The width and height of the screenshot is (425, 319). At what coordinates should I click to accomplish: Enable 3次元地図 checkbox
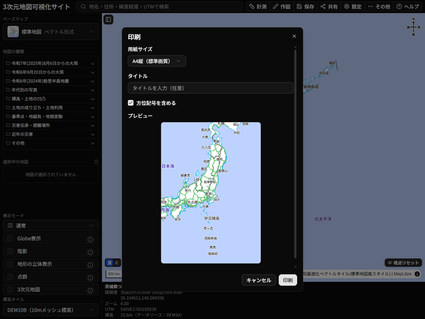tap(10, 290)
